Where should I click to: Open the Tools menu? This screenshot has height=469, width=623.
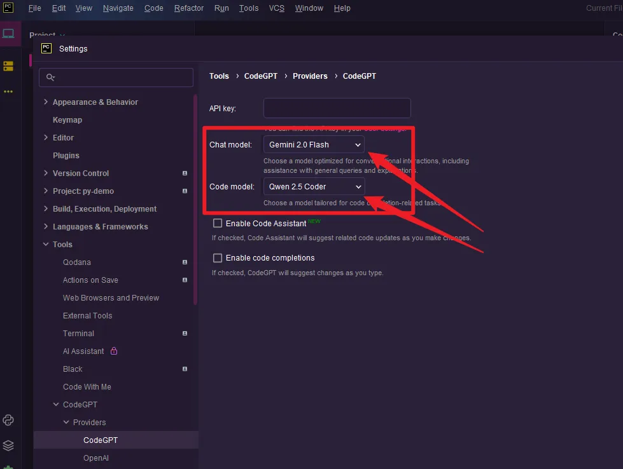[x=249, y=8]
